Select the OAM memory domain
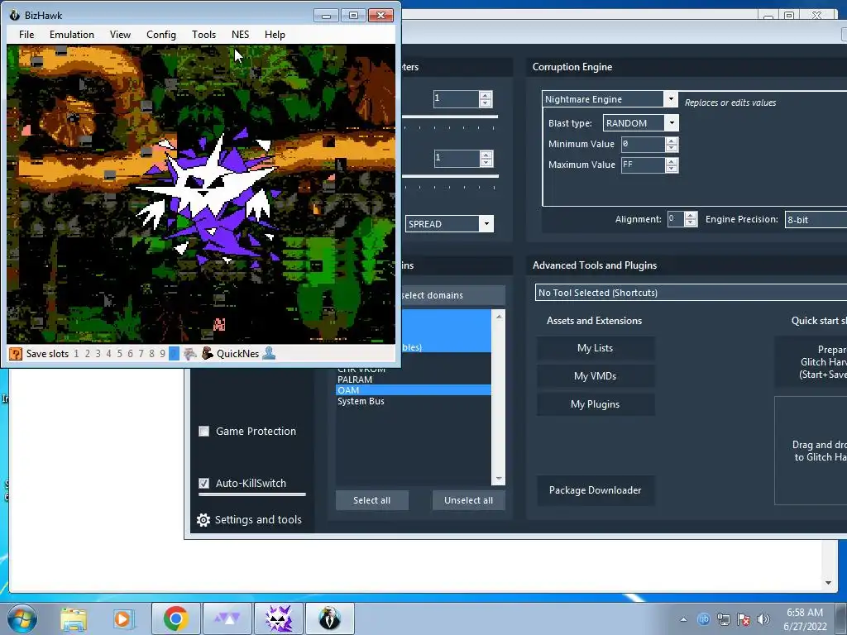Viewport: 847px width, 635px height. [414, 390]
